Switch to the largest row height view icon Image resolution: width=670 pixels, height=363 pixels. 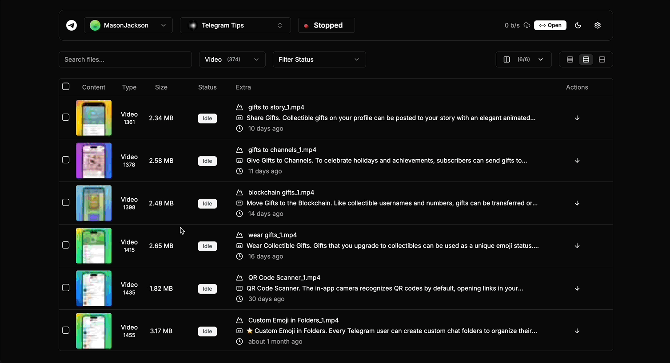tap(602, 59)
